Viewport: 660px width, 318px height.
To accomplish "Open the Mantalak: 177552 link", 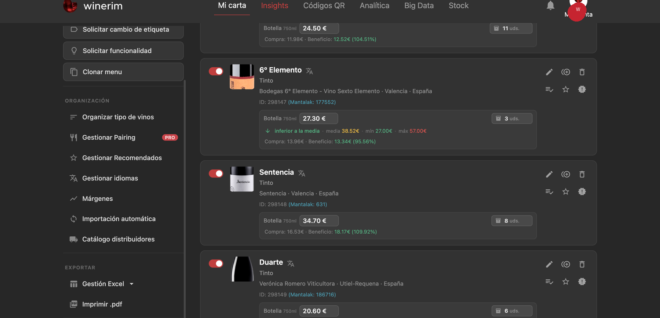I will pos(312,102).
